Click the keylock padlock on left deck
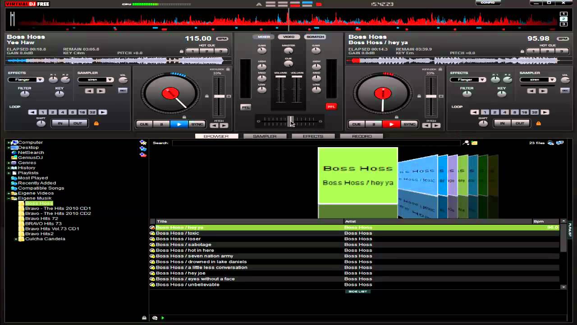The width and height of the screenshot is (577, 325). pos(228,69)
